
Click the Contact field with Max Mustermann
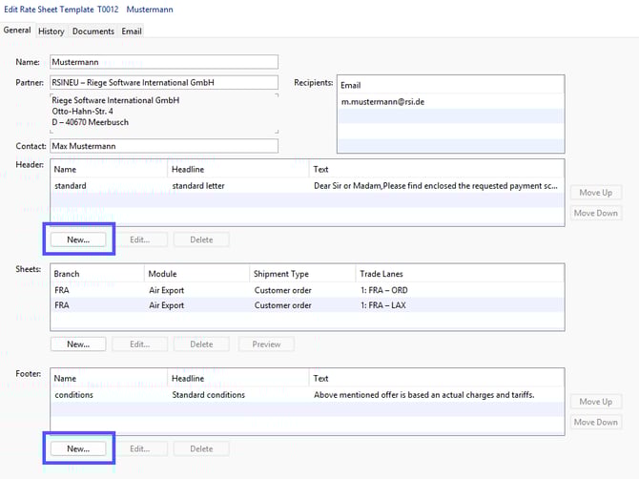[x=163, y=146]
